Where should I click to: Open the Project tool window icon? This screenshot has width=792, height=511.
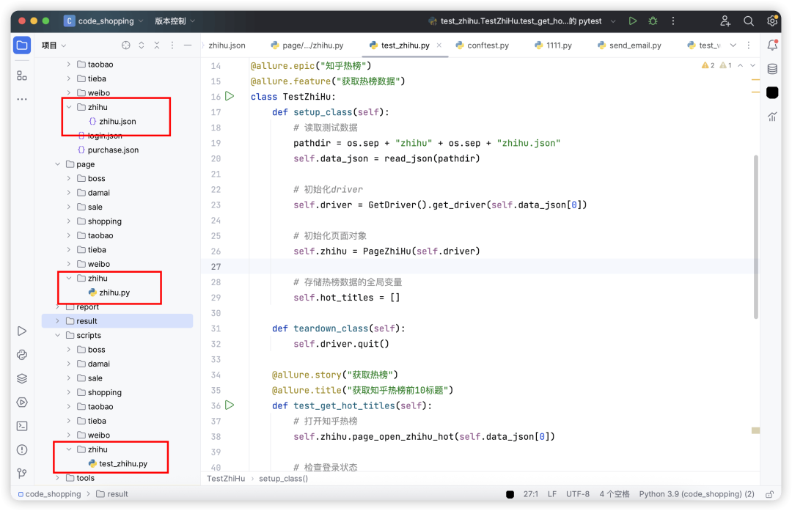22,45
